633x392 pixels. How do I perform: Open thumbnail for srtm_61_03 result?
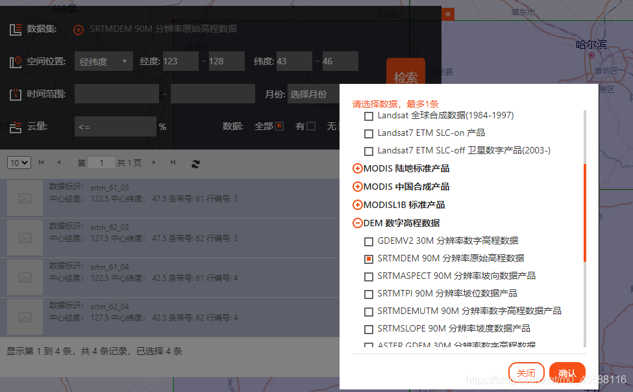25,198
